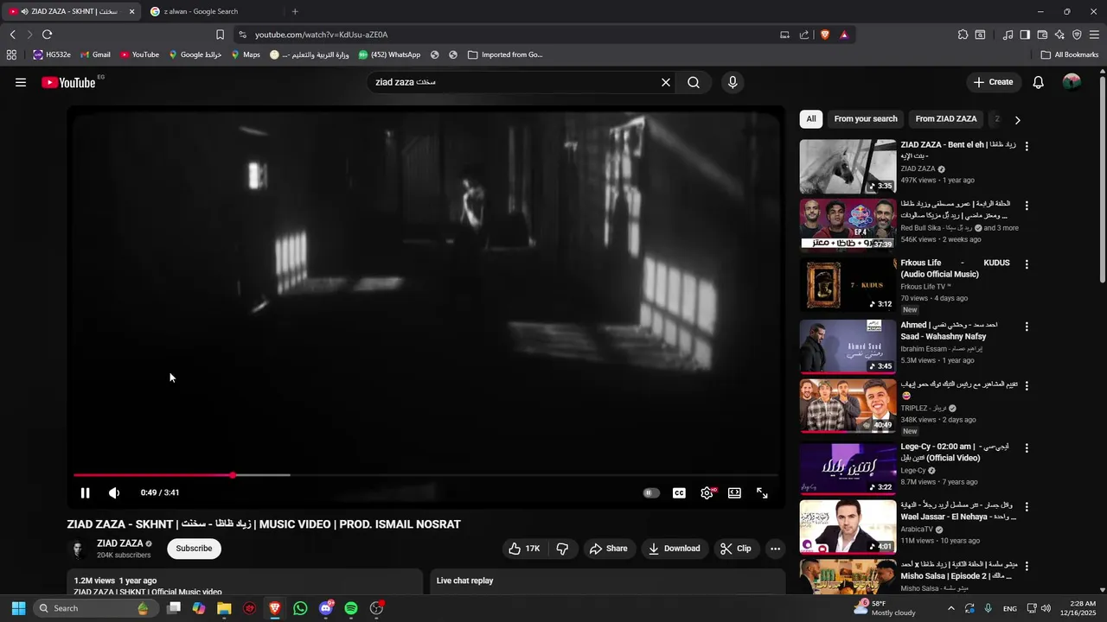The image size is (1107, 622).
Task: Open options for TRIPLEZ video
Action: [1027, 386]
